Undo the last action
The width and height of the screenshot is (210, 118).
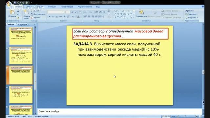[18, 3]
